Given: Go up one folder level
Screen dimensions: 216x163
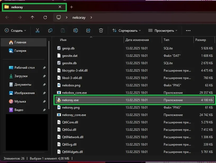Looking at the screenshot, I should [x=32, y=17].
